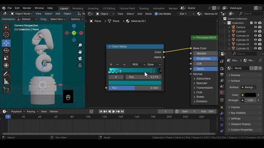Toggle use preview range clock icon
This screenshot has width=264, height=148.
coord(177,111)
